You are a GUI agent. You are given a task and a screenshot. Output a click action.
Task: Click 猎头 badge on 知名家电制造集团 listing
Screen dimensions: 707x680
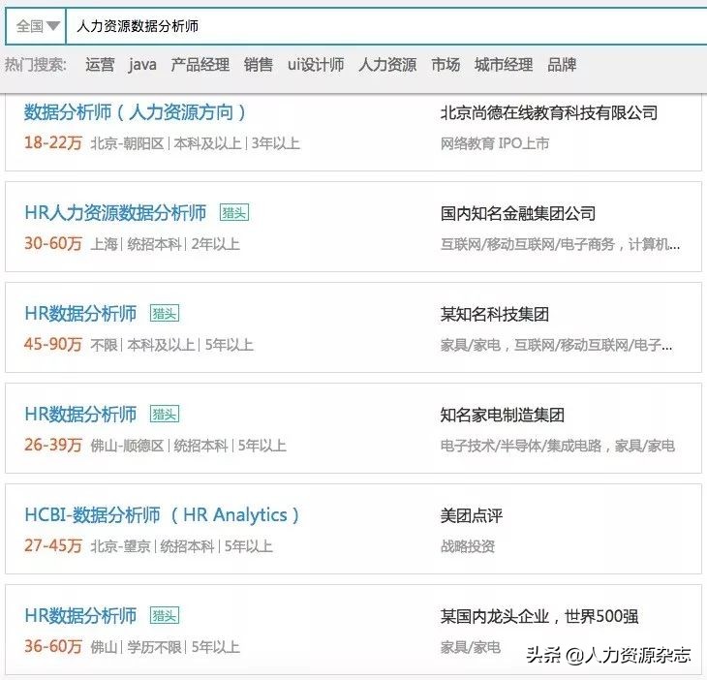click(165, 414)
